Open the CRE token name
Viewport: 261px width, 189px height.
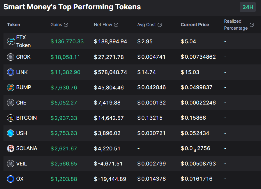[21, 103]
